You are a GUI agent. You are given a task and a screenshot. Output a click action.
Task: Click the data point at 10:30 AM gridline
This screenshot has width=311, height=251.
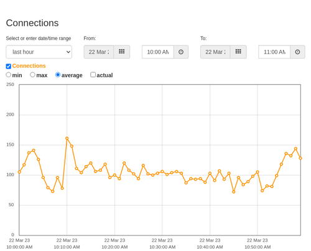(x=162, y=171)
